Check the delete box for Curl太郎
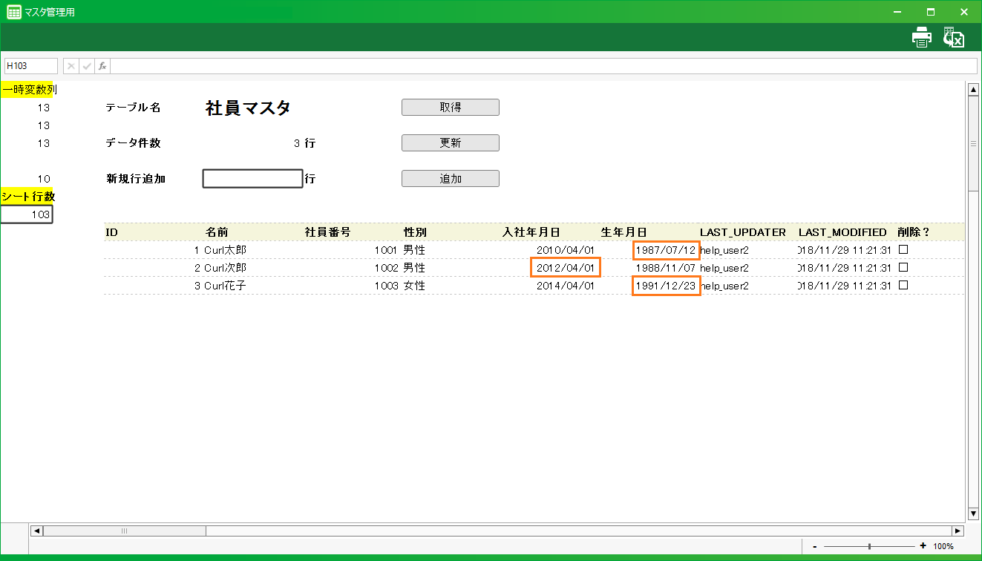 [903, 249]
